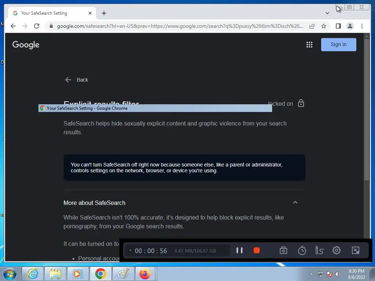Bookmark this page with the star

[x=324, y=26]
